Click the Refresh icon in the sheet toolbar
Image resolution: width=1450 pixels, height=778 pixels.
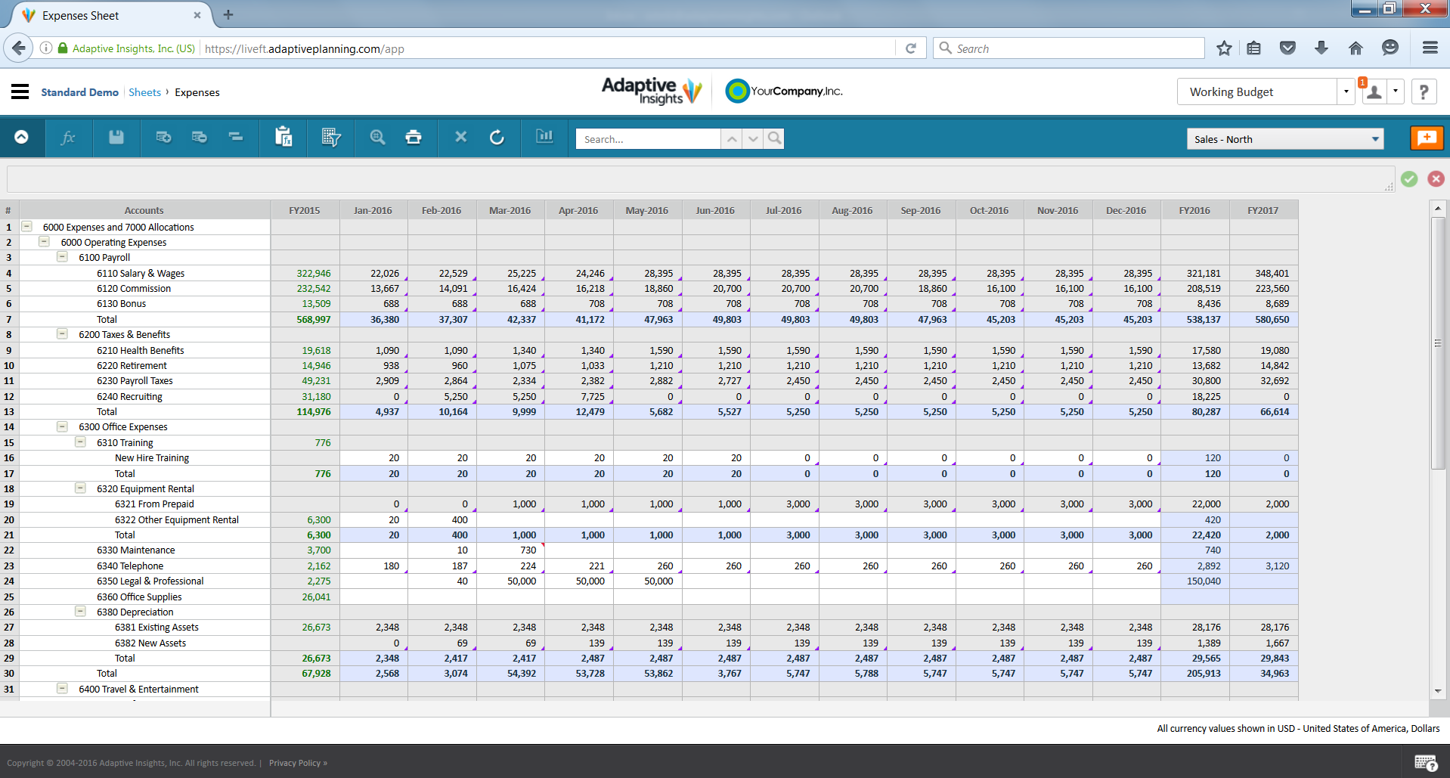coord(497,137)
